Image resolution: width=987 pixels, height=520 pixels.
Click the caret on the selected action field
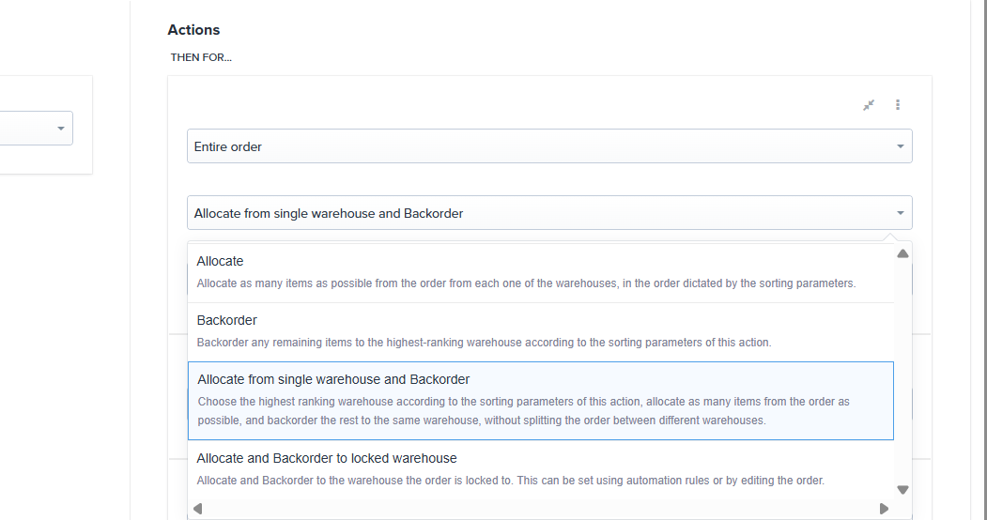900,213
